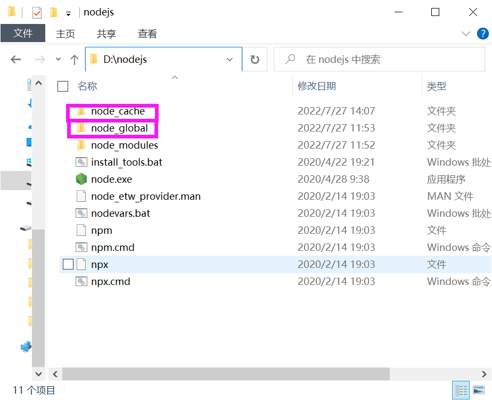Click the date 2022/7/27 14:07
Image resolution: width=492 pixels, height=400 pixels.
pyautogui.click(x=337, y=111)
